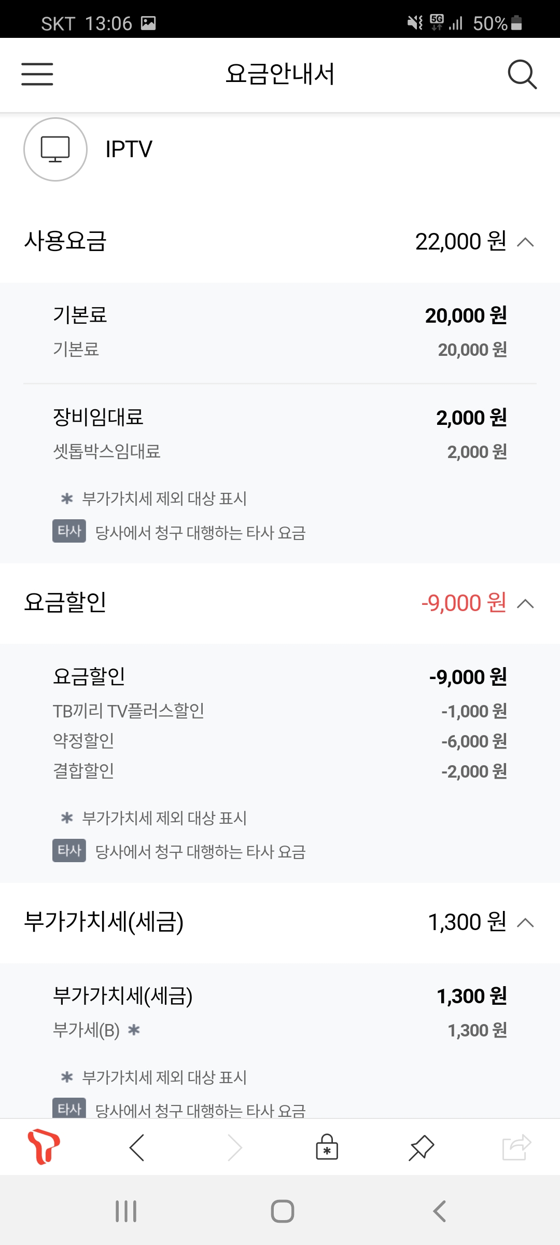This screenshot has width=560, height=1245.
Task: Tap the 셋톱박스임대료 line item
Action: click(107, 451)
